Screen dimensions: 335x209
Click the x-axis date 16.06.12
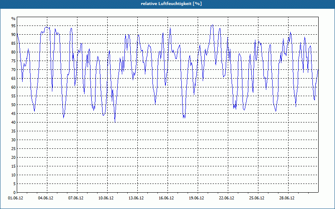166,198
